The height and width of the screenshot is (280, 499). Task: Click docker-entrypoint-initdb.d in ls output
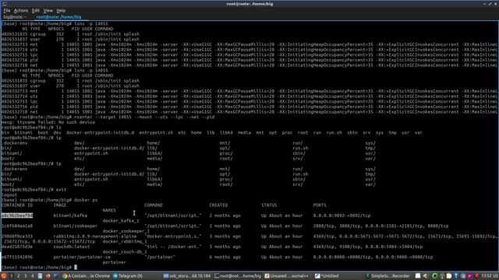point(100,133)
